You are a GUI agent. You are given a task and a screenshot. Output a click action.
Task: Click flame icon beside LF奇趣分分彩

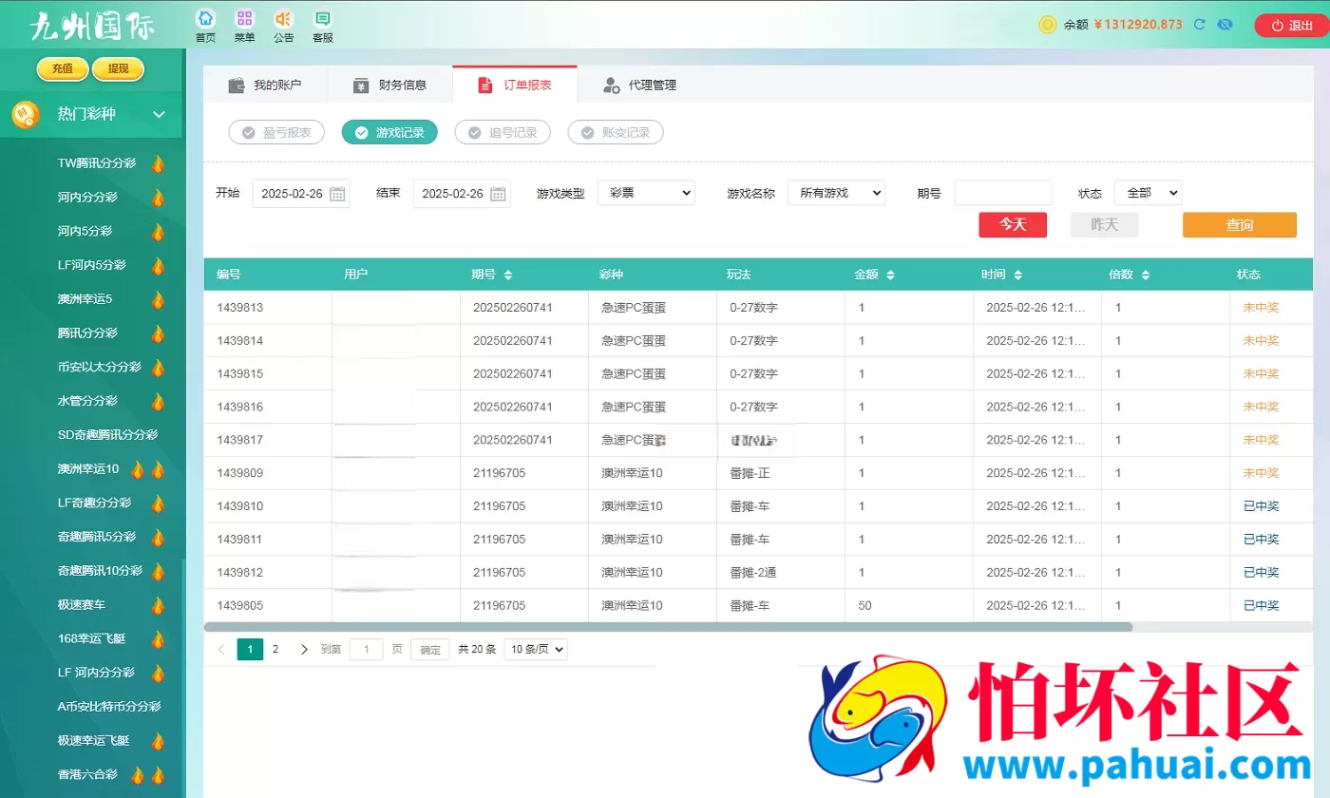158,503
